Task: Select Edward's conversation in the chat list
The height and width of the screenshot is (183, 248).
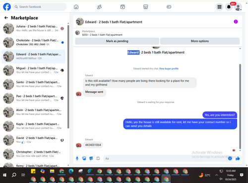Action: pos(33,57)
